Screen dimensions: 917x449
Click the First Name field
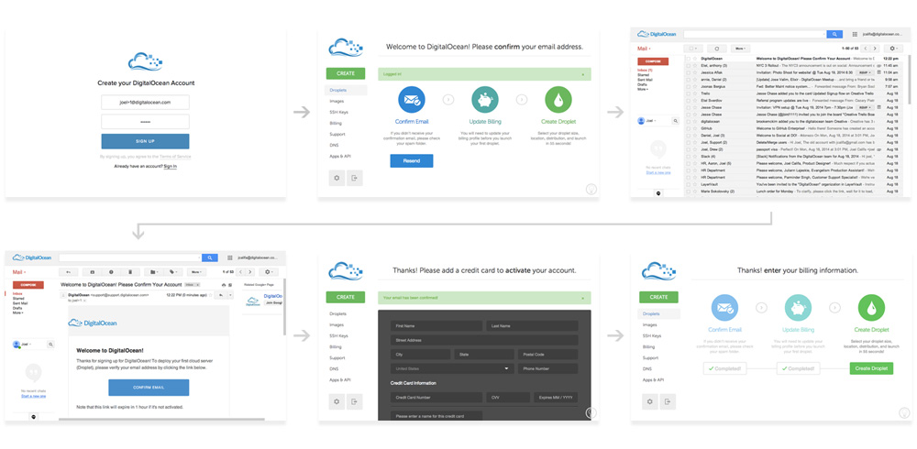(x=436, y=325)
